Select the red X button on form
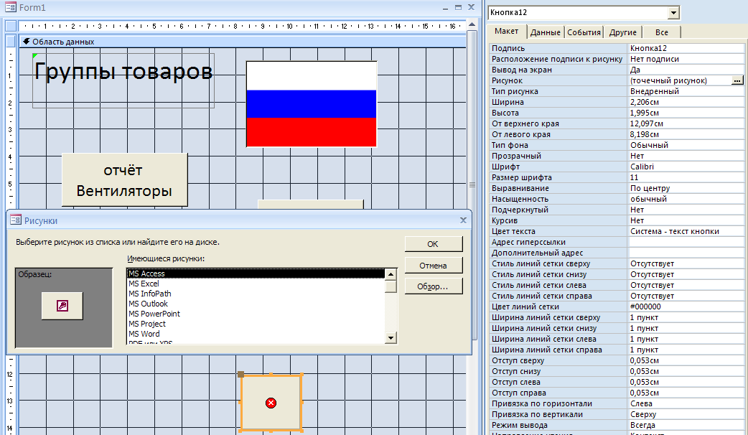Screen dimensions: 748x435 [x=271, y=403]
